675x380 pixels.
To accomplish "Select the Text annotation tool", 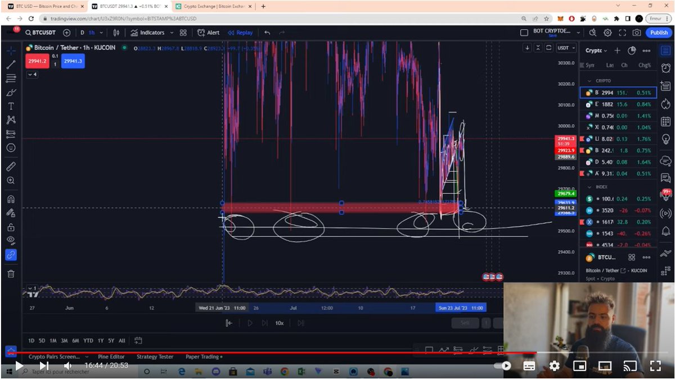I will (x=11, y=106).
